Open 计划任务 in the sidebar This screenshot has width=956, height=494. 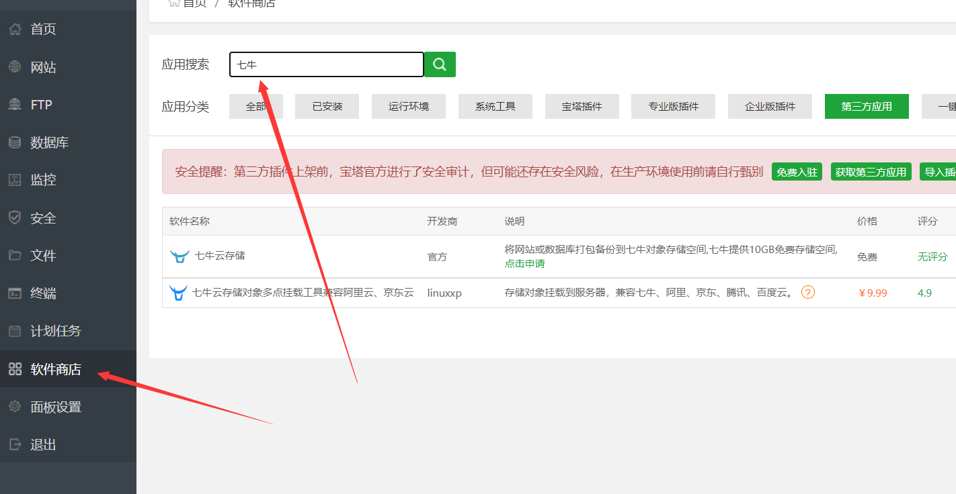pos(55,331)
